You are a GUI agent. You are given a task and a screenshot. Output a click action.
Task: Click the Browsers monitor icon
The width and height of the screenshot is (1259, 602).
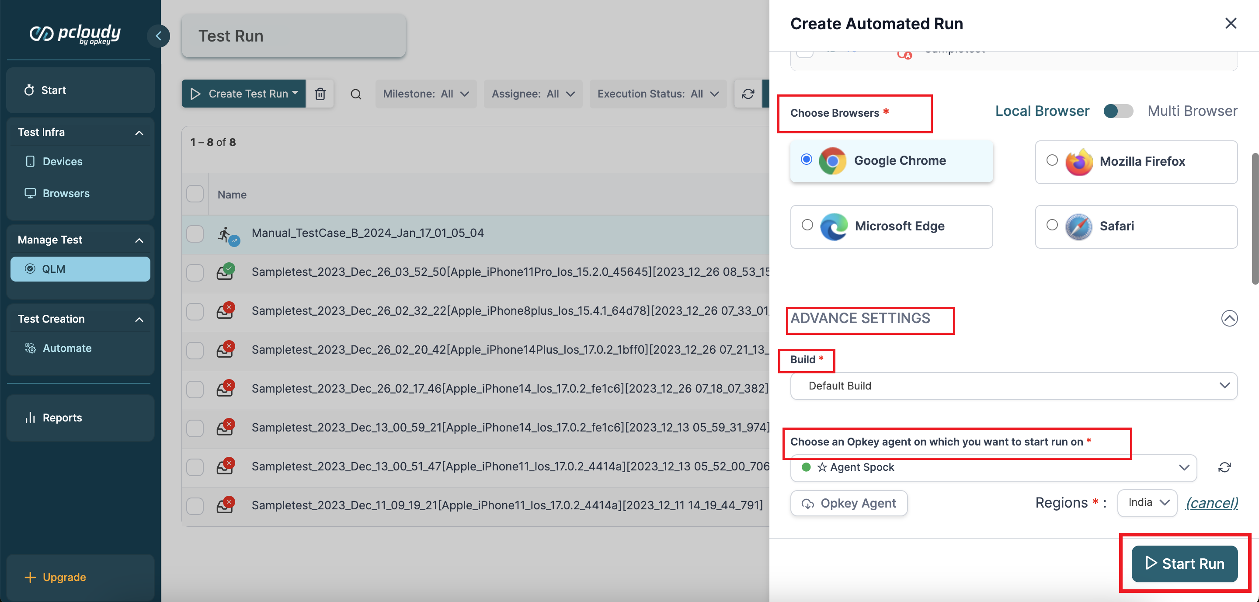coord(30,193)
